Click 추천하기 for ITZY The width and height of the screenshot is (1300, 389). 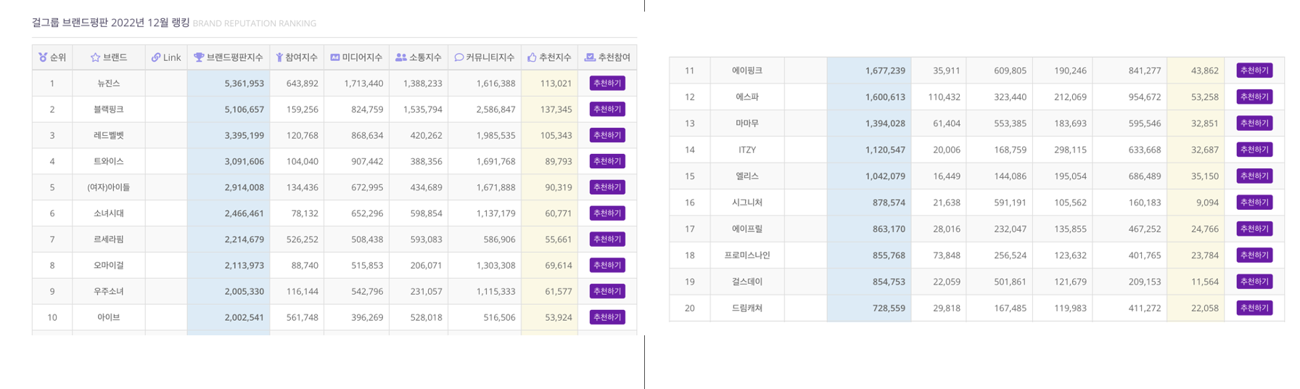pos(1254,150)
